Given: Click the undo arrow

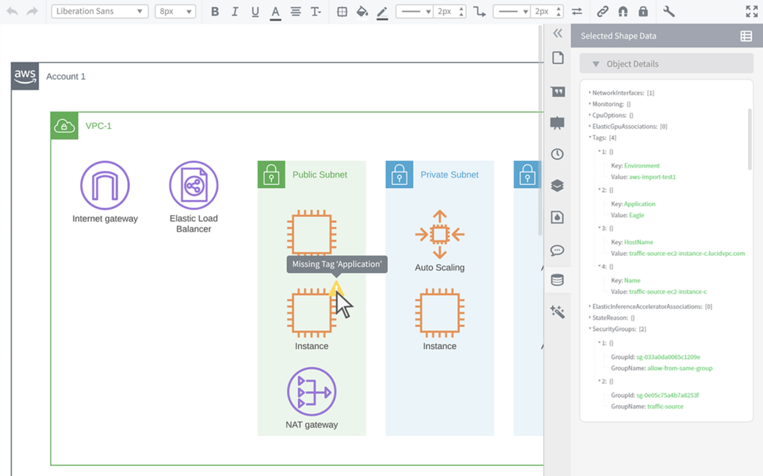Looking at the screenshot, I should pos(12,11).
